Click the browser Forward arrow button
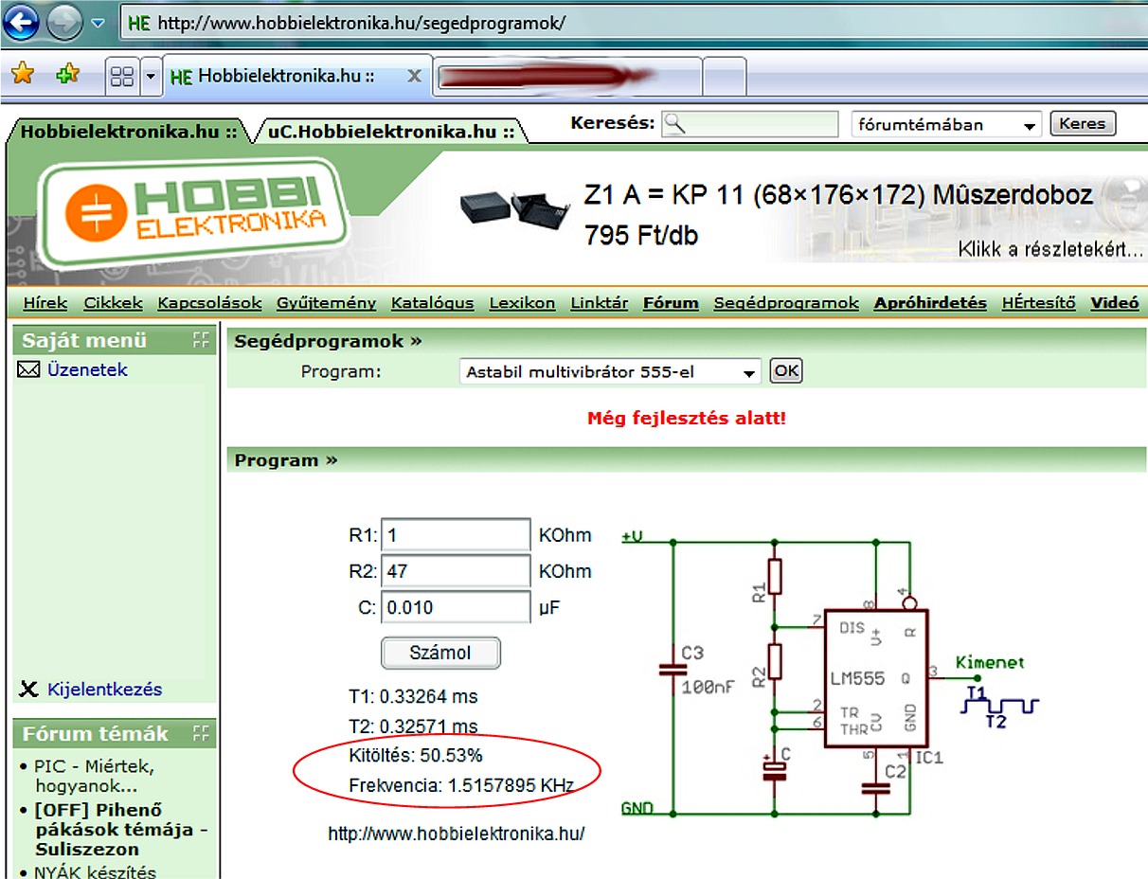The image size is (1148, 879). tap(64, 23)
